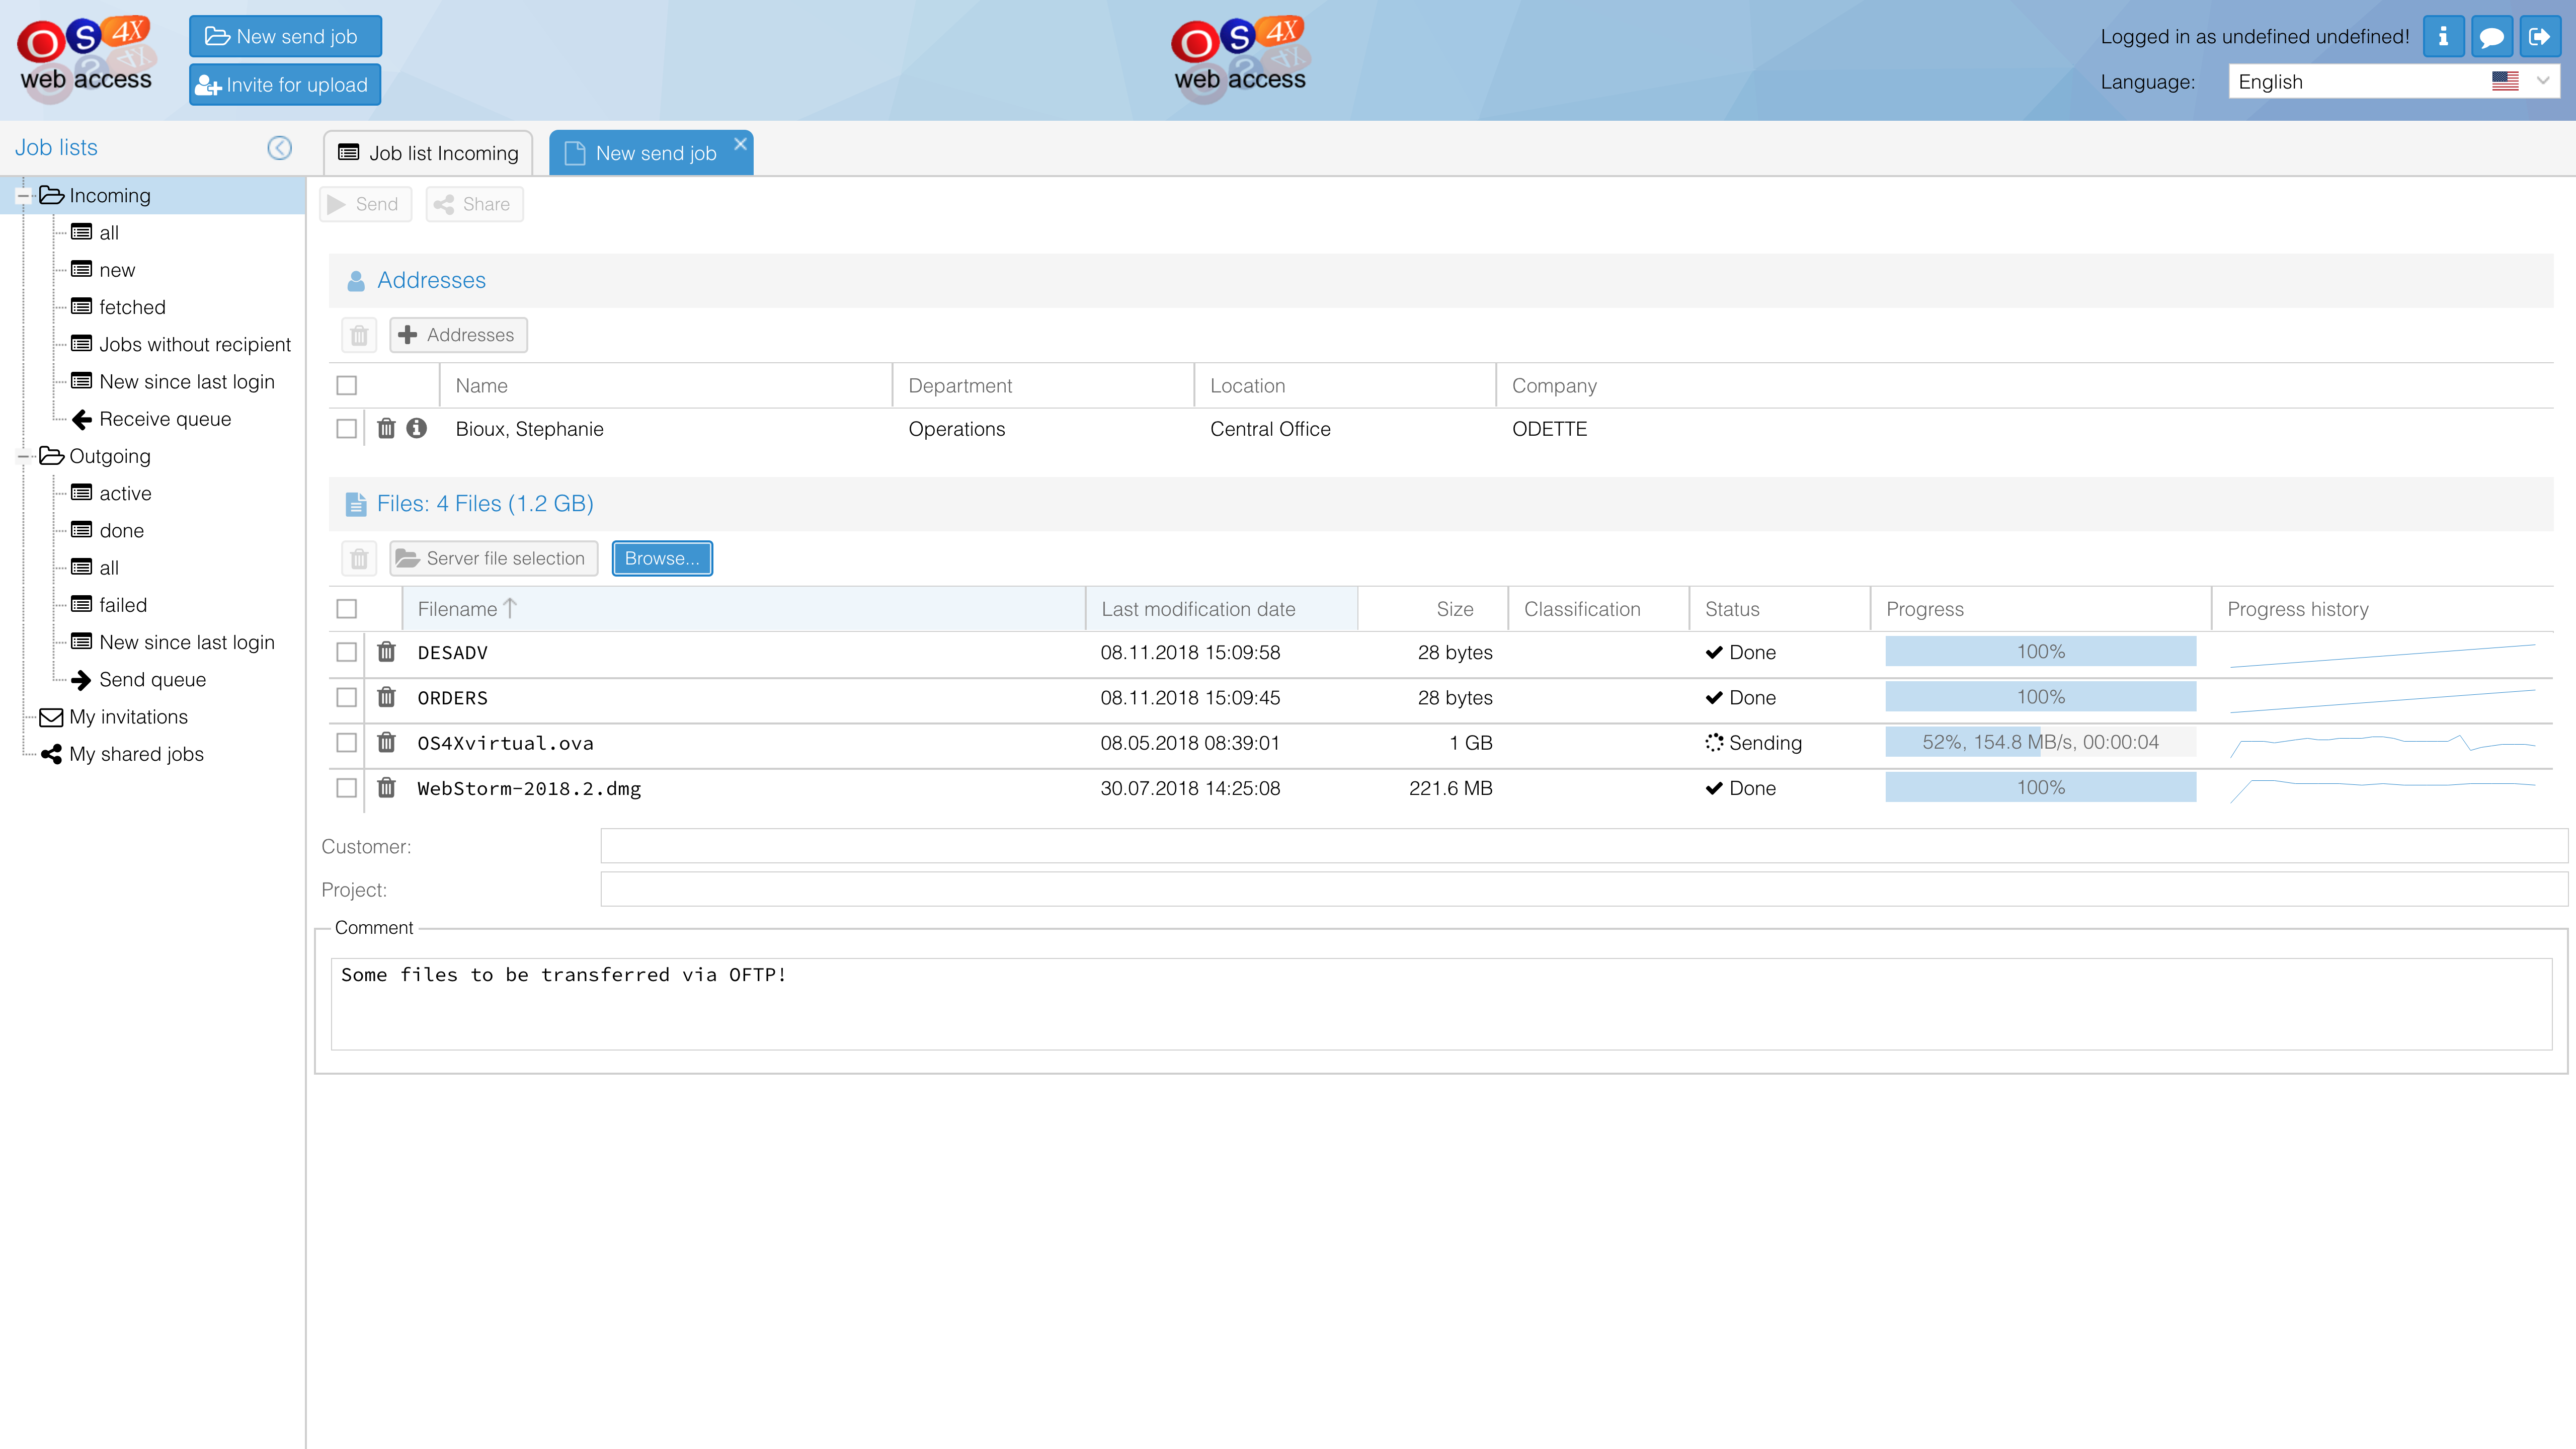
Task: Open Receive queue in Incoming tree
Action: (165, 419)
